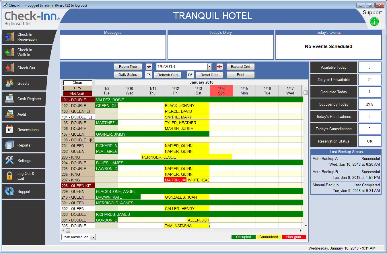
Task: Click the Expand Grid button
Action: (x=240, y=67)
